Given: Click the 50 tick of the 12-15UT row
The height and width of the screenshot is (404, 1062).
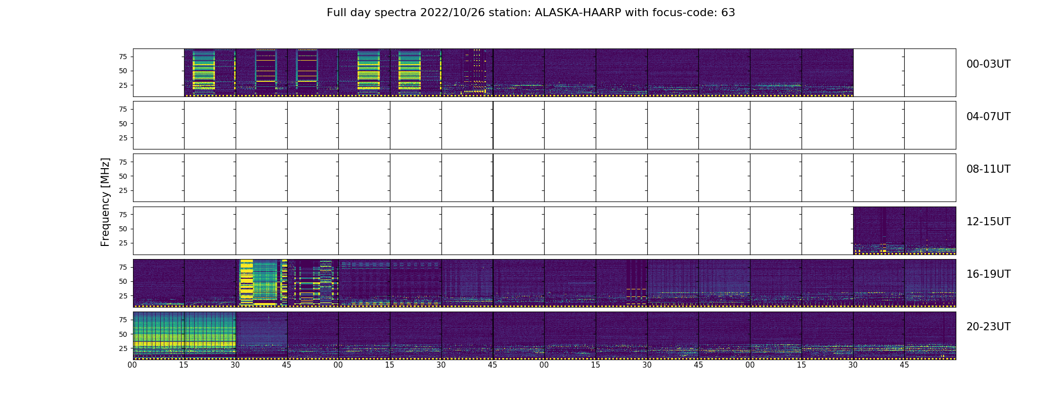Looking at the screenshot, I should point(123,229).
